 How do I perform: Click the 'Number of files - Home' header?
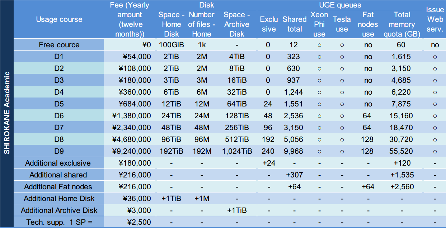pos(201,24)
